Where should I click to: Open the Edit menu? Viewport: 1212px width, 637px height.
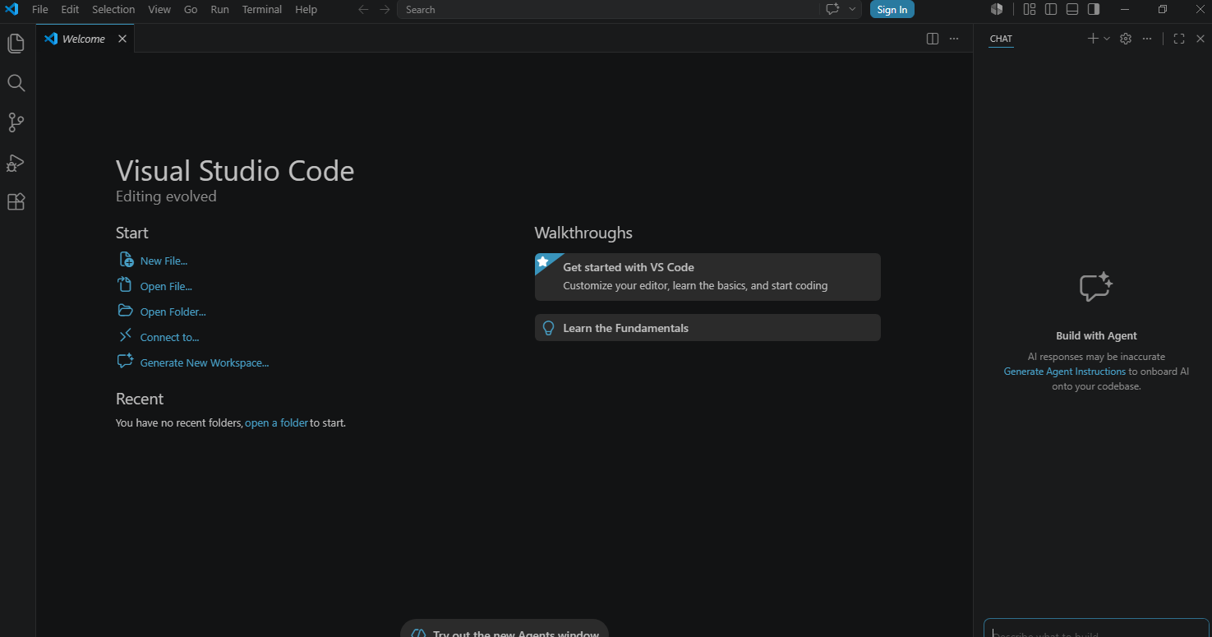70,10
